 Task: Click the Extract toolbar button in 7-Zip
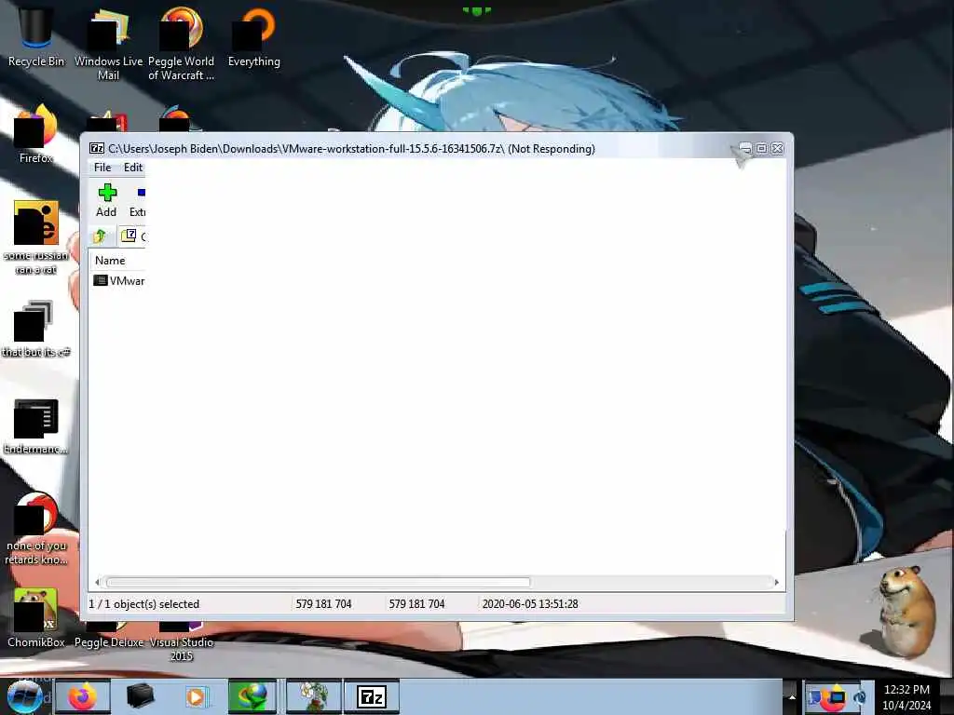138,200
